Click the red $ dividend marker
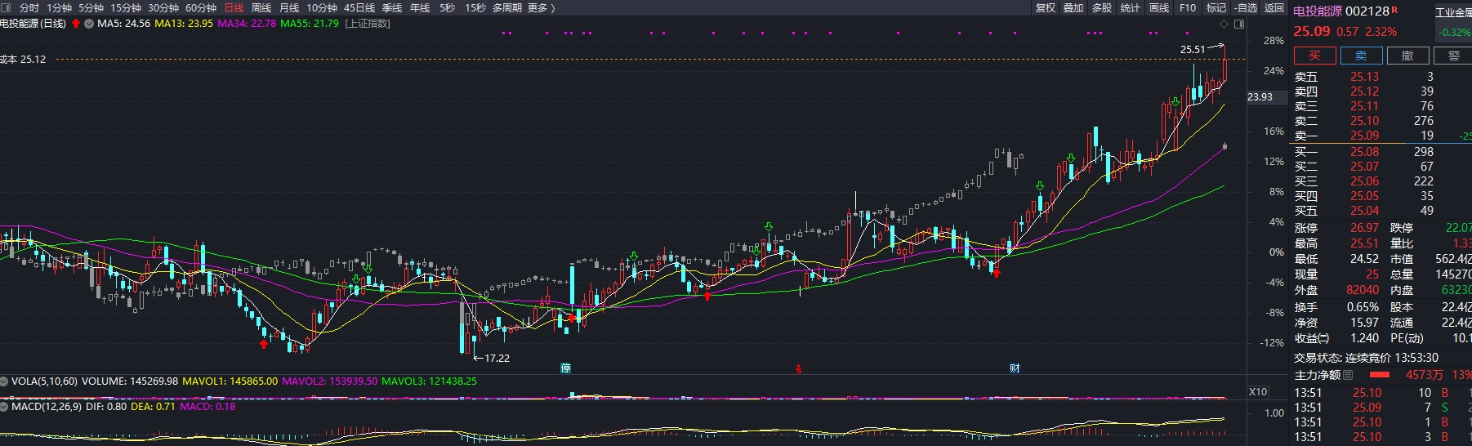 pyautogui.click(x=798, y=369)
